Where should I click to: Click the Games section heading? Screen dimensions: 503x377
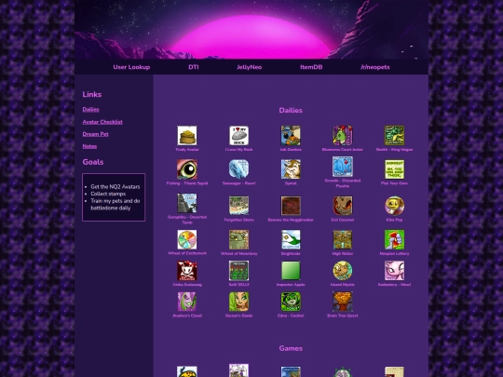(291, 348)
